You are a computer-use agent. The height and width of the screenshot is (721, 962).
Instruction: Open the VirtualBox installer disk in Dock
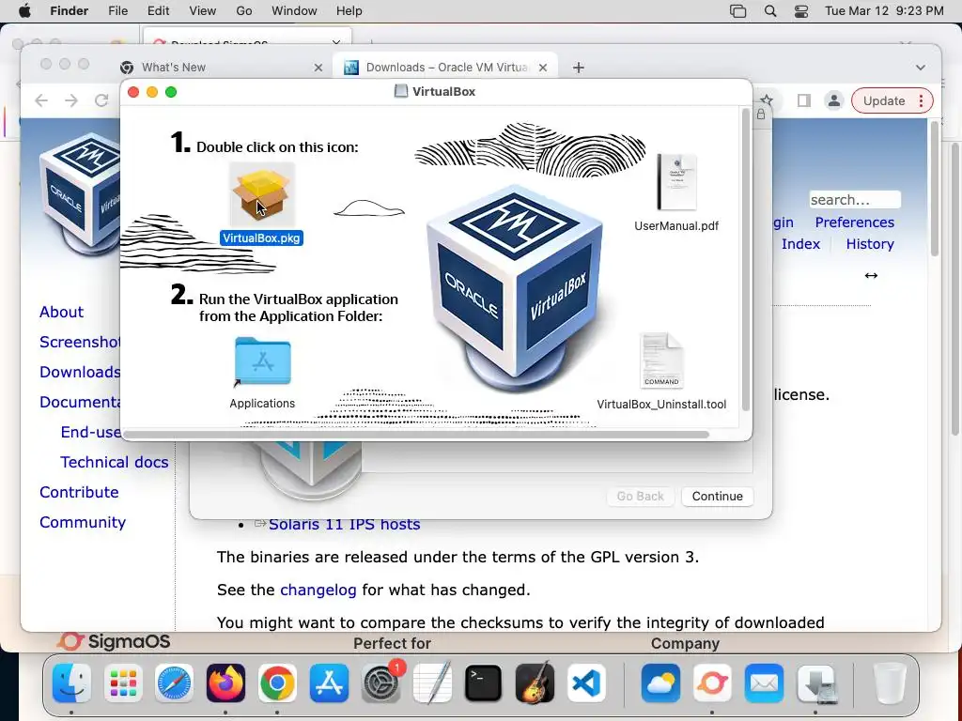coord(815,683)
